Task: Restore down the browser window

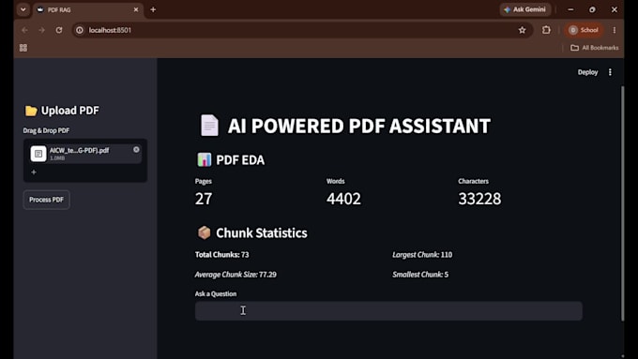Action: [592, 9]
